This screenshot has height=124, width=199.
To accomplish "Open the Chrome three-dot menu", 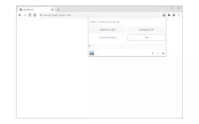I will 179,15.
